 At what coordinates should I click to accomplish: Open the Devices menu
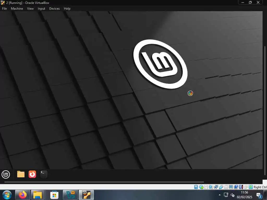point(54,9)
